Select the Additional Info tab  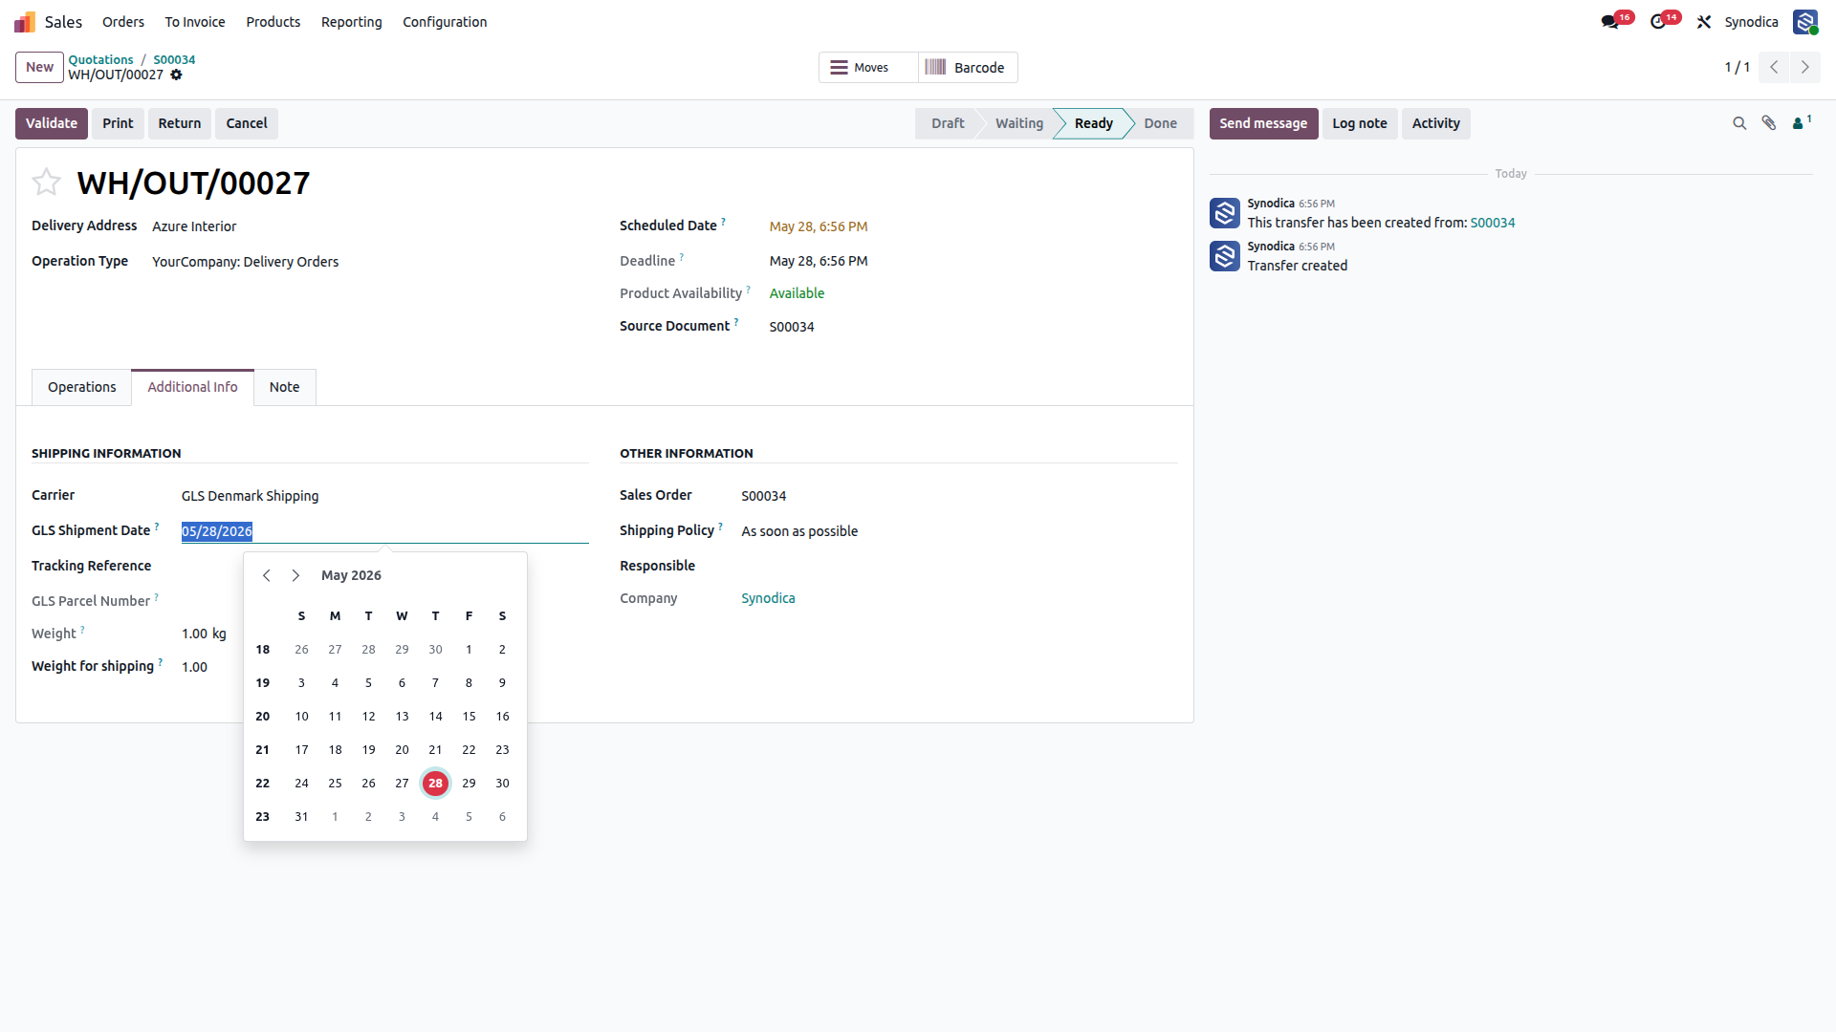[x=192, y=387]
